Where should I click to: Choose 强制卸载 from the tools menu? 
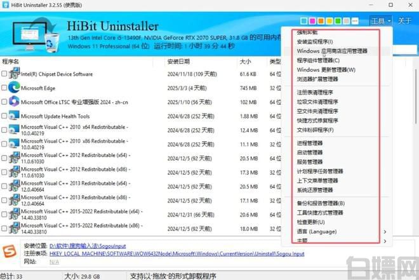coord(307,32)
